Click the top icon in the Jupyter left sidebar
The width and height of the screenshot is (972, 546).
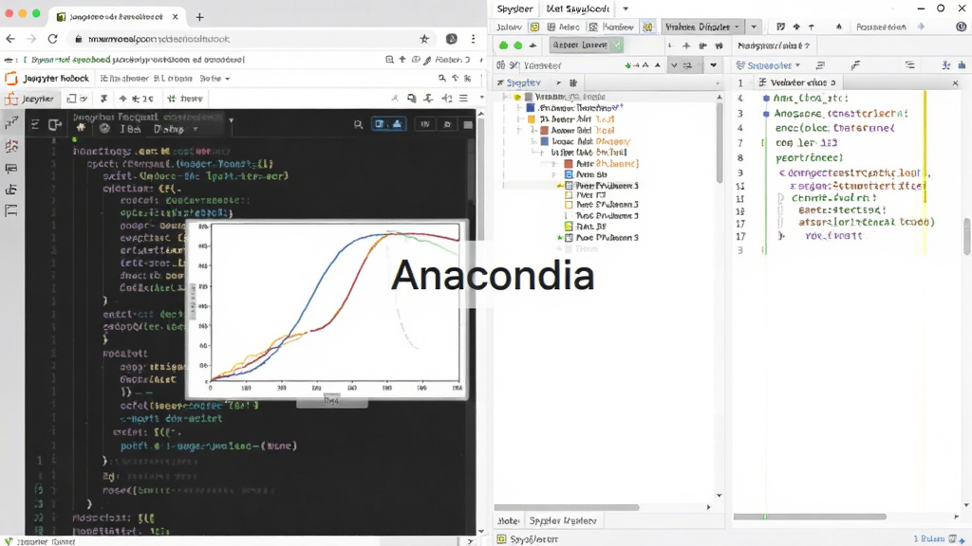coord(11,123)
